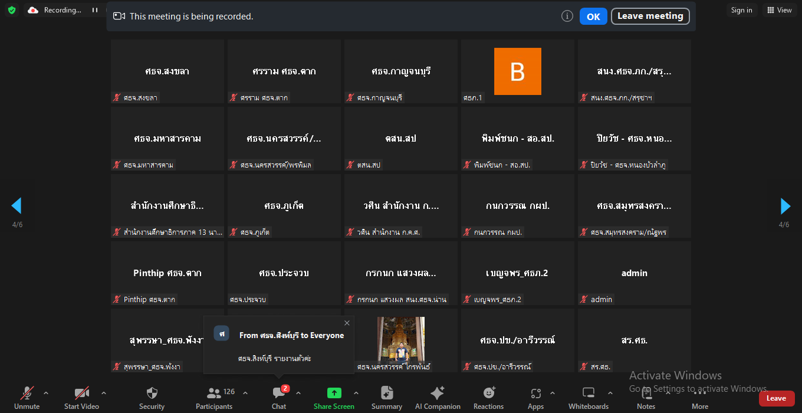Select the ตสน.สป participant tile
Image resolution: width=802 pixels, height=413 pixels.
401,139
